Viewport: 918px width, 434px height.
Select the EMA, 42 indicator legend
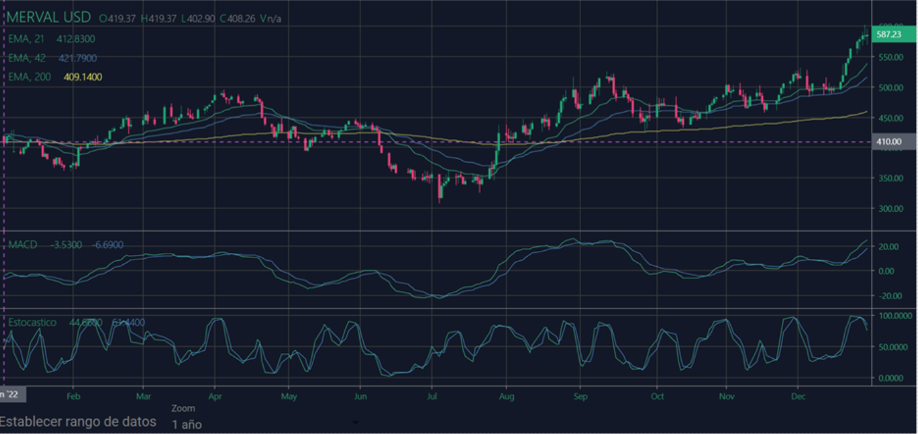click(27, 58)
